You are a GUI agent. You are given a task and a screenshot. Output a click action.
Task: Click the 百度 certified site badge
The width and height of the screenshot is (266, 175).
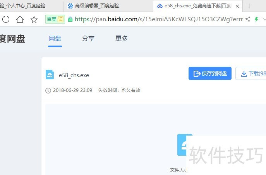(55, 19)
